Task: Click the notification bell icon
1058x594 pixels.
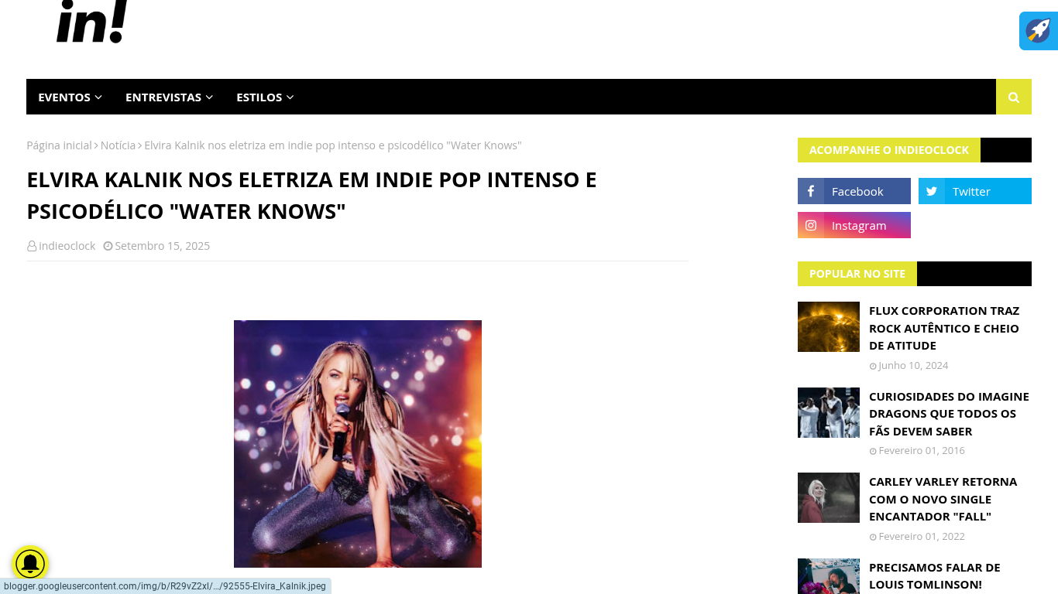Action: click(x=30, y=564)
